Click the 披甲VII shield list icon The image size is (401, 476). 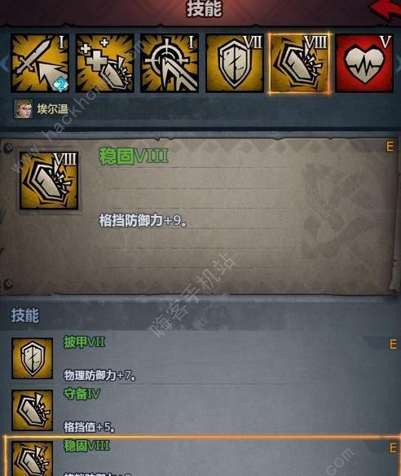[x=32, y=359]
